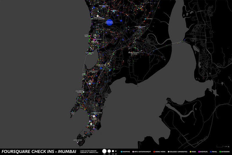Click the north arrow icon beside scale bar

click(x=229, y=147)
